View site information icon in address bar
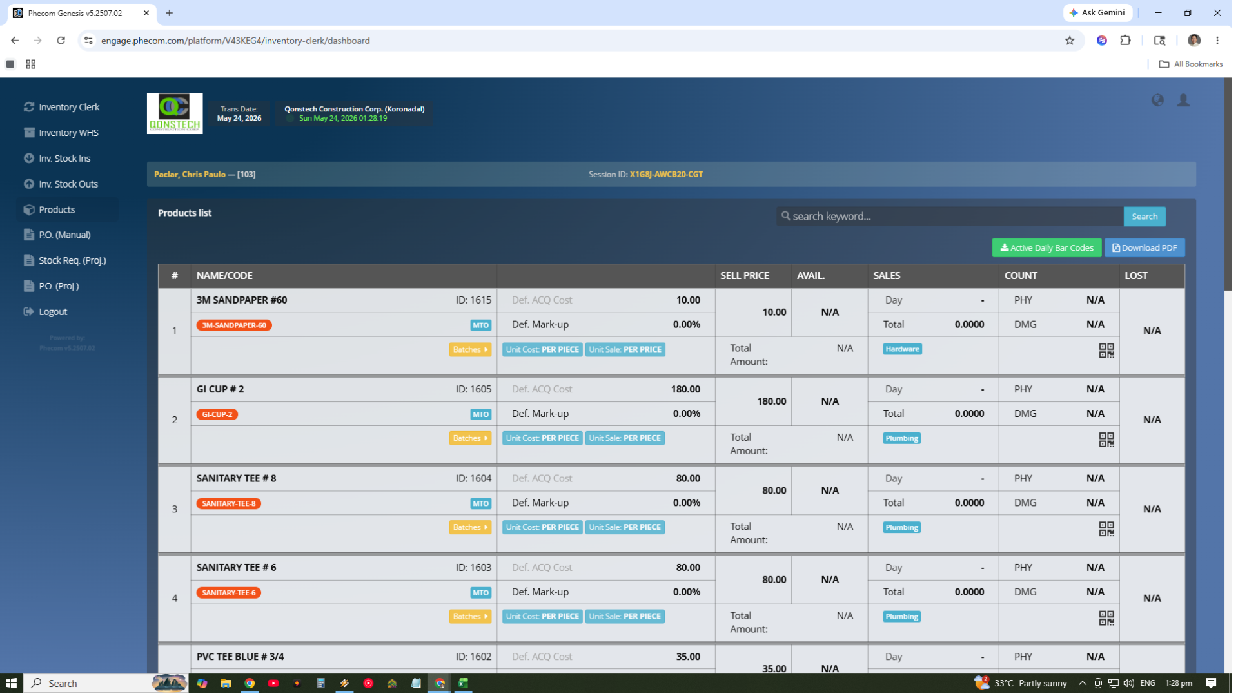 [x=89, y=41]
